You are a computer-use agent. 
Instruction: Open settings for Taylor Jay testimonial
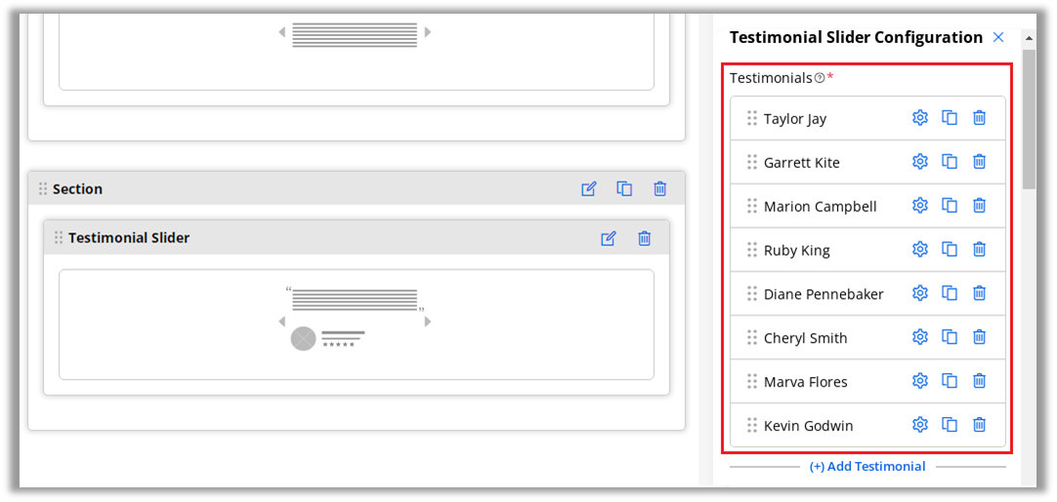(x=919, y=118)
